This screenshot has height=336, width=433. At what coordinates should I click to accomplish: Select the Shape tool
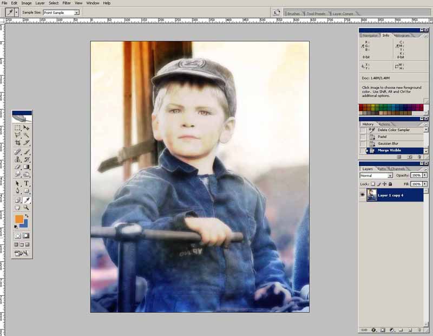click(26, 191)
